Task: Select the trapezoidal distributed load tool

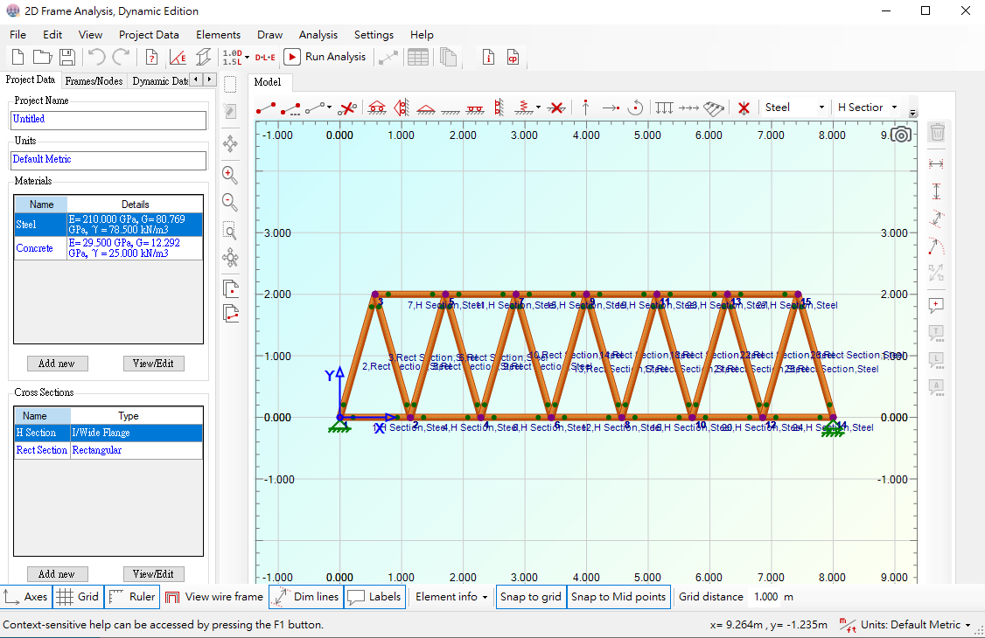Action: click(x=714, y=107)
